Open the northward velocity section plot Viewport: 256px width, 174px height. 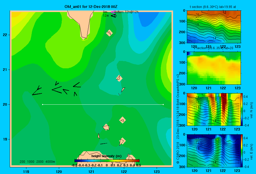214,109
